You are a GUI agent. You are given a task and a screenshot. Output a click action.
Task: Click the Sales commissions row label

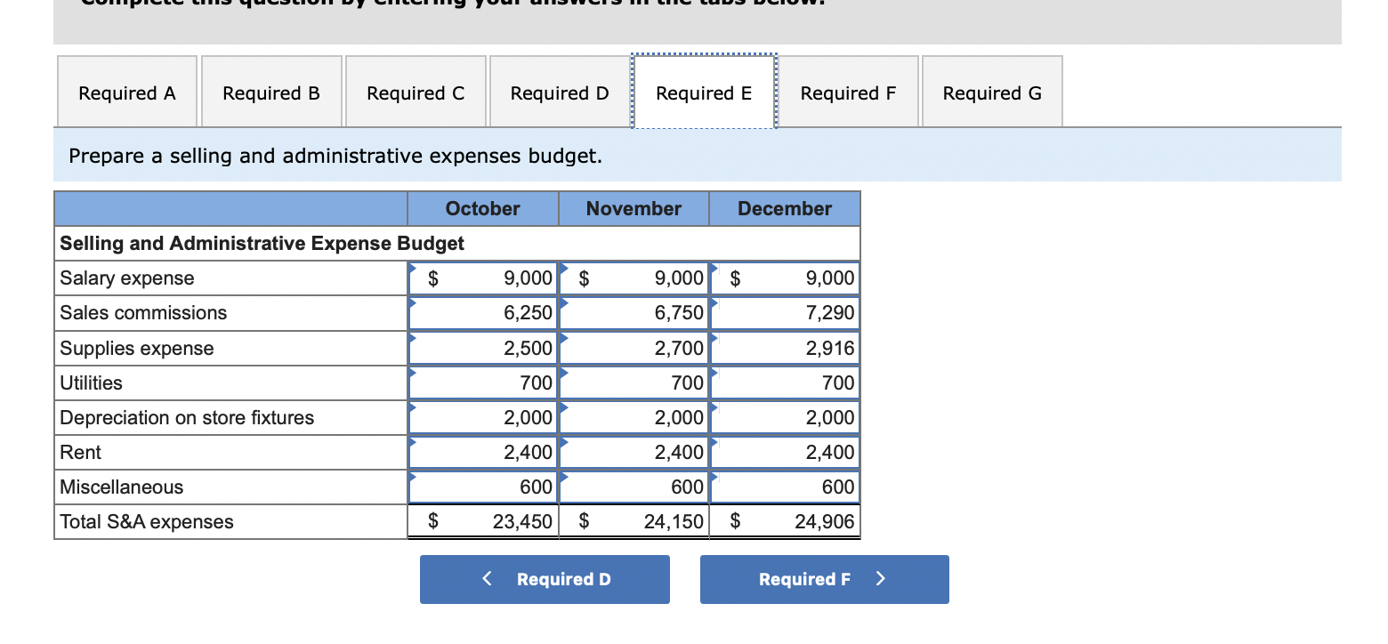tap(143, 313)
